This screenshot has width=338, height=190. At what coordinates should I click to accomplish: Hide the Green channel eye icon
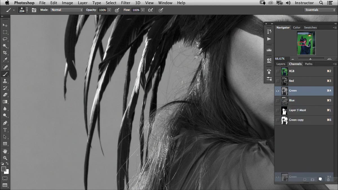pos(278,91)
